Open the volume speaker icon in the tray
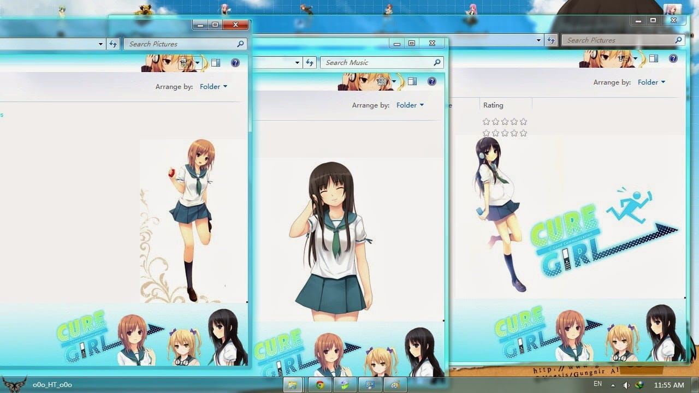The image size is (699, 393). [x=626, y=385]
